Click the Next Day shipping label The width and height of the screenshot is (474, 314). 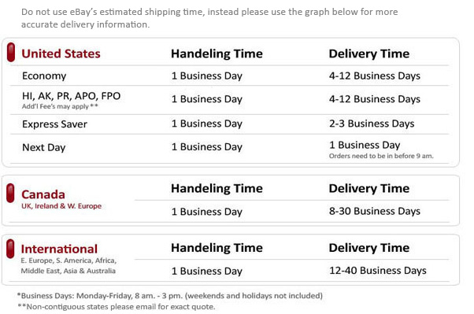44,147
